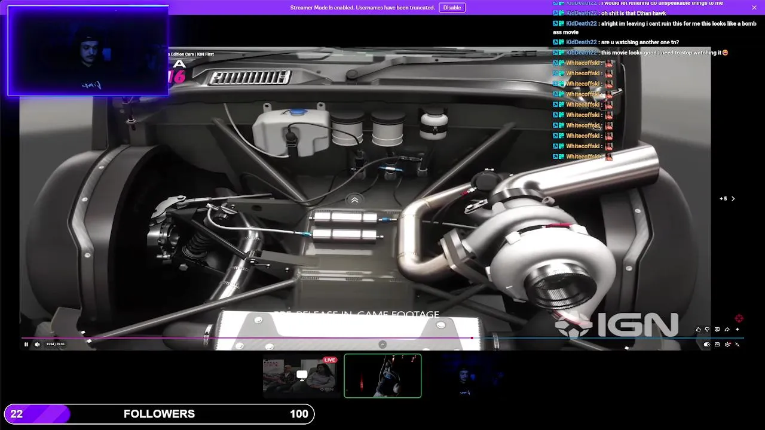The height and width of the screenshot is (430, 765).
Task: Click the red crosshair icon above sparkle
Action: [x=739, y=318]
